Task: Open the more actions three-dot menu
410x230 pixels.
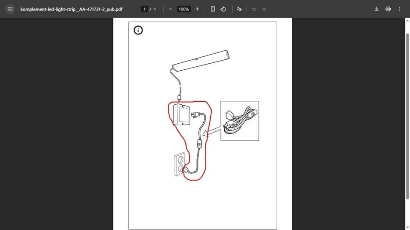Action: tap(399, 9)
